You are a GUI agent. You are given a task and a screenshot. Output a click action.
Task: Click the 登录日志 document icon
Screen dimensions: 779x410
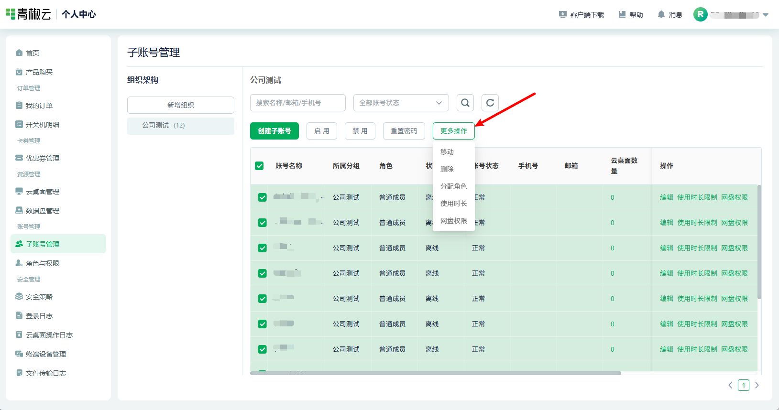19,315
